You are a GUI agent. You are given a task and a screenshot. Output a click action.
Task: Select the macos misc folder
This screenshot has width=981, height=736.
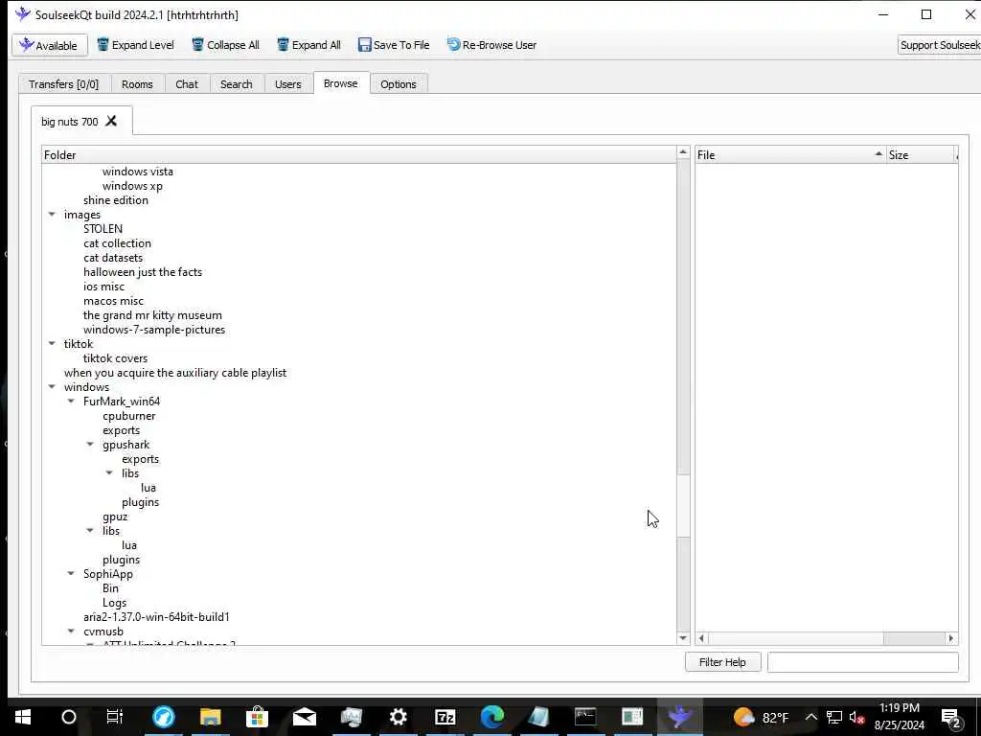click(113, 301)
